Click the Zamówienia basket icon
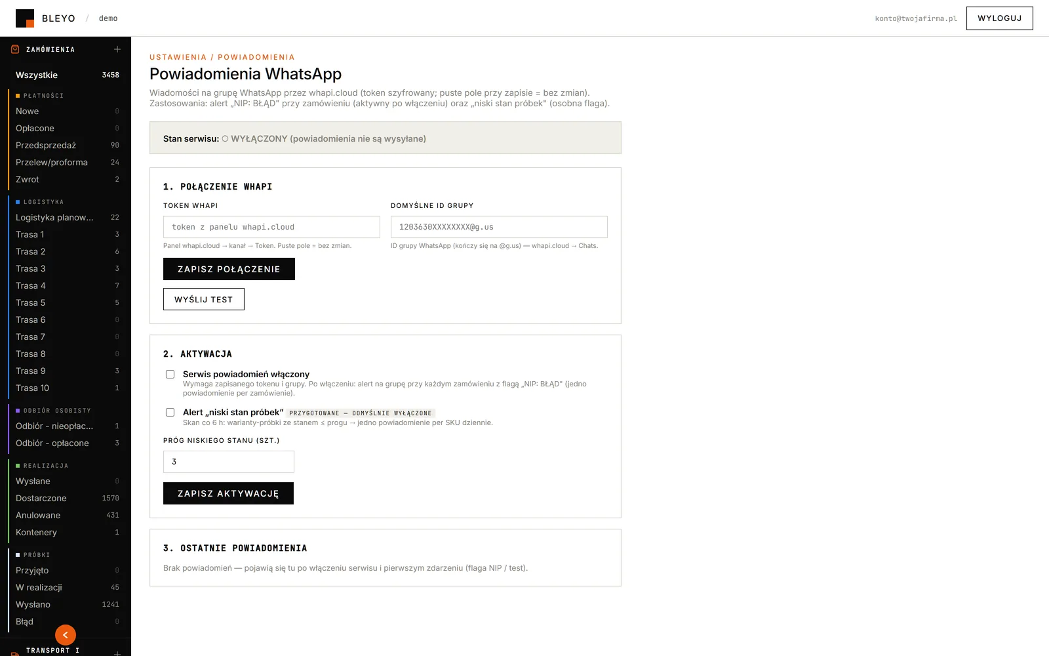This screenshot has width=1049, height=656. [x=15, y=49]
